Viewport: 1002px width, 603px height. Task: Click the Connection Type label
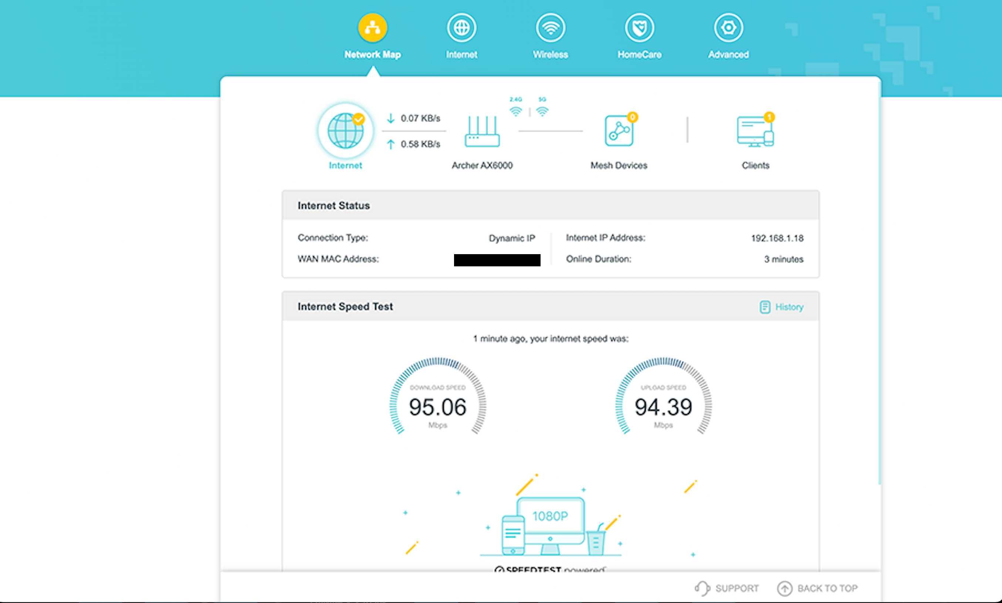[x=332, y=238]
